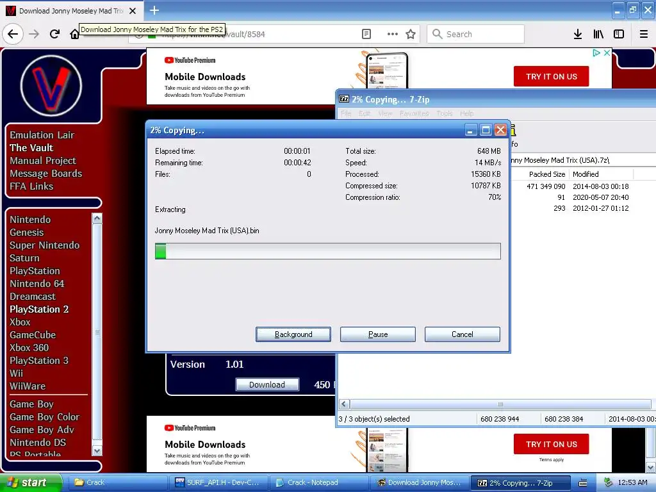Open the File menu in 7-Zip

click(346, 113)
